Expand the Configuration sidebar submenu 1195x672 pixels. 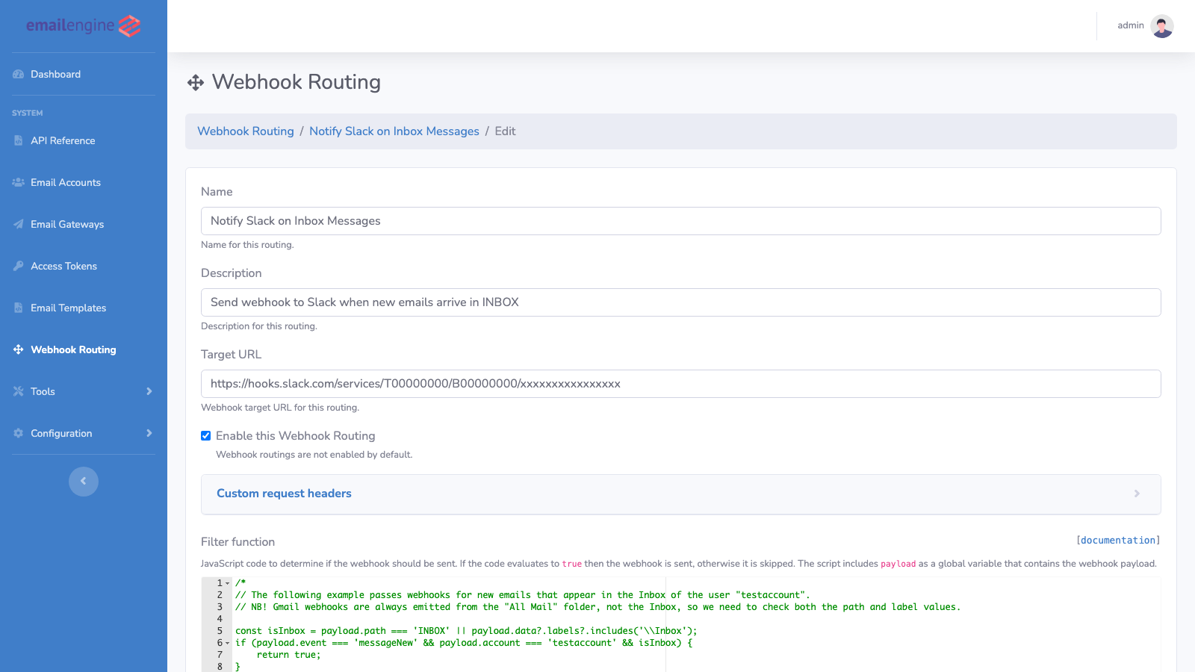point(149,433)
